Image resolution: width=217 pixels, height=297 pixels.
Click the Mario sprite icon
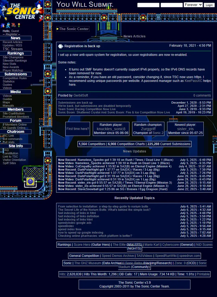pos(14,25)
